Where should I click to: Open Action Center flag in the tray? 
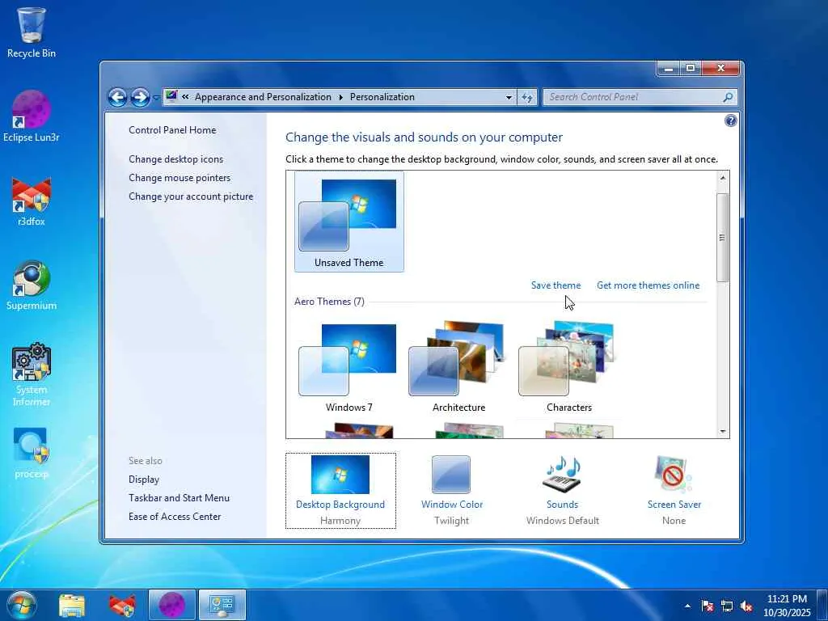pyautogui.click(x=707, y=606)
